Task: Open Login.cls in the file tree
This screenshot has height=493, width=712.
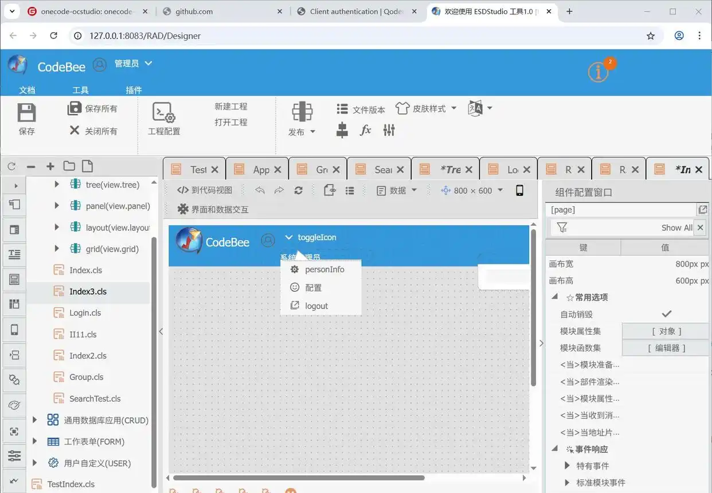Action: (85, 313)
